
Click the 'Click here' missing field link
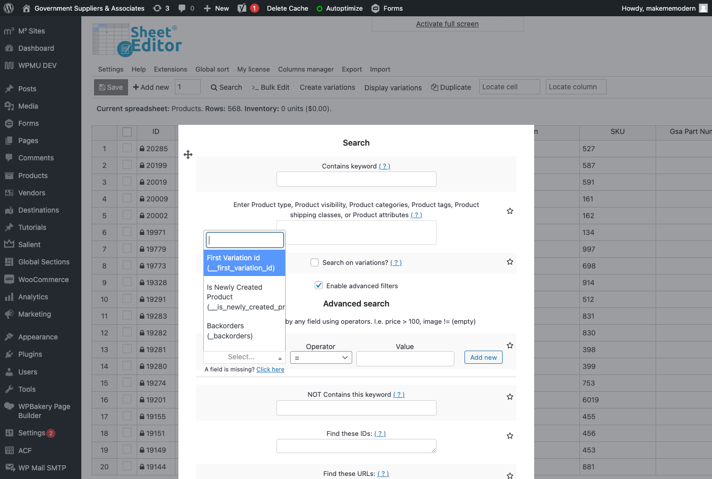coord(270,369)
